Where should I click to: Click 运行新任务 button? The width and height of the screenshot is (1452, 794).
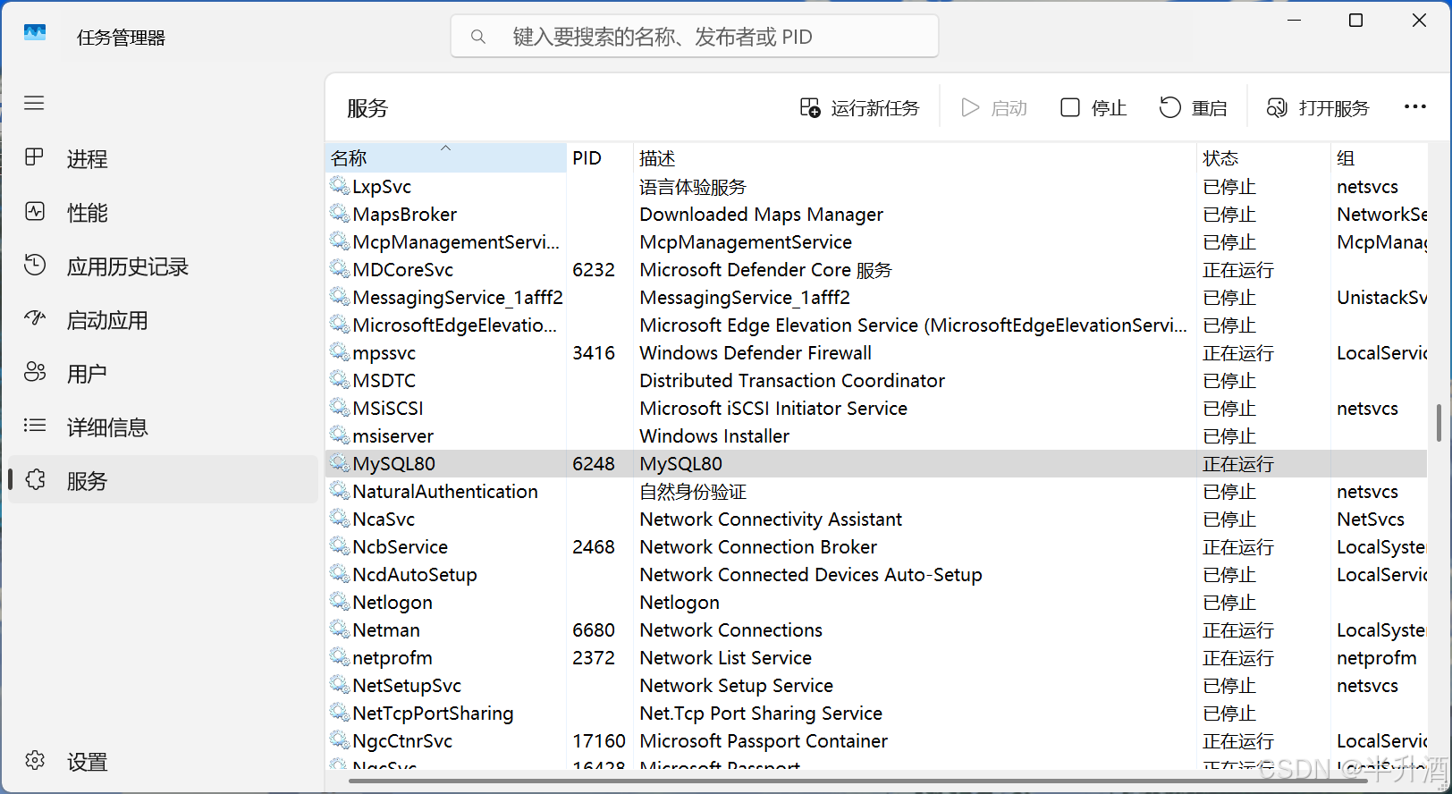pyautogui.click(x=859, y=108)
